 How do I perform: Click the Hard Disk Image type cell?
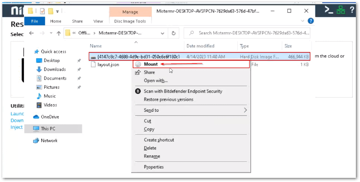coord(259,57)
